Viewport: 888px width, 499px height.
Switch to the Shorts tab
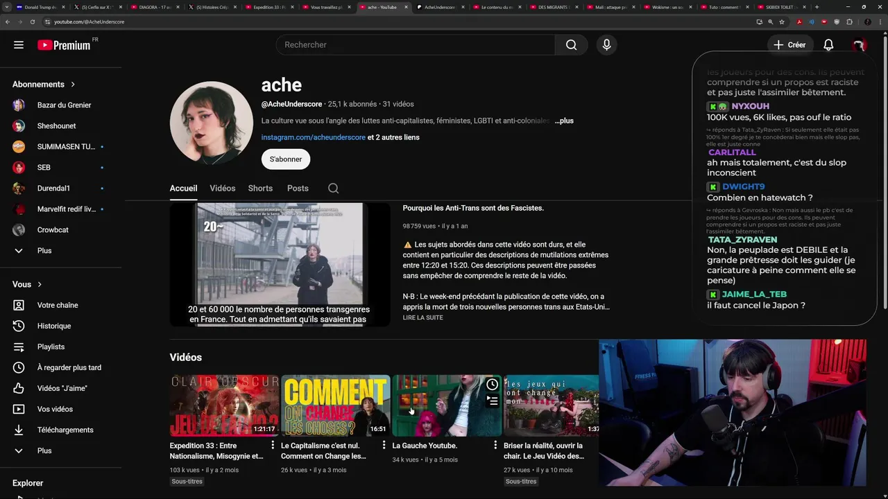pyautogui.click(x=260, y=189)
